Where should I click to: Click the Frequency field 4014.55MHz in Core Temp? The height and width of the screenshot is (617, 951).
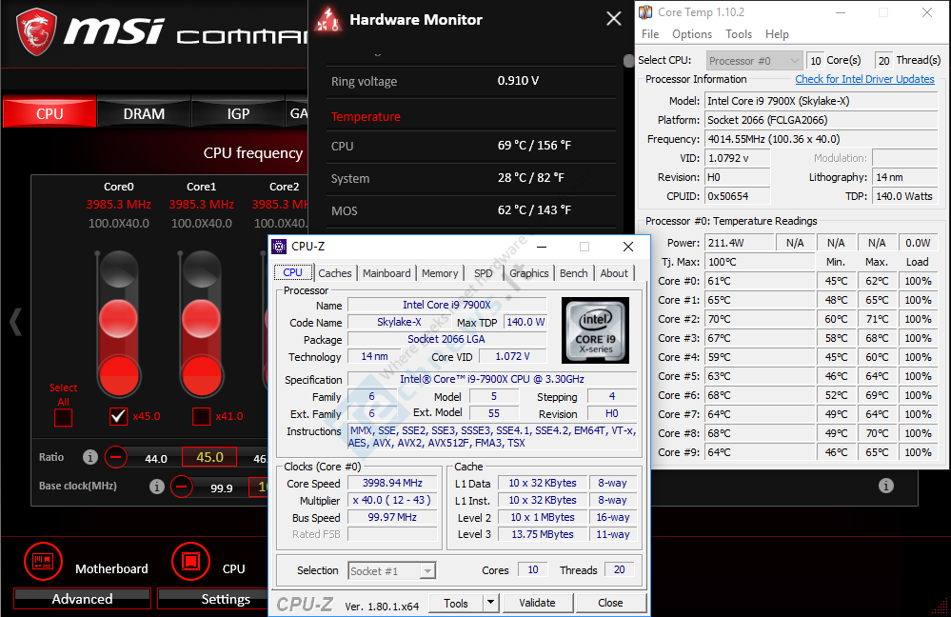tap(821, 139)
